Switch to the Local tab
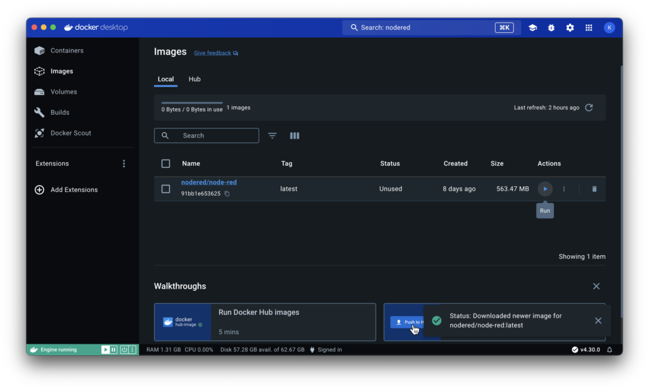Screen dimensions: 649x390 165,79
